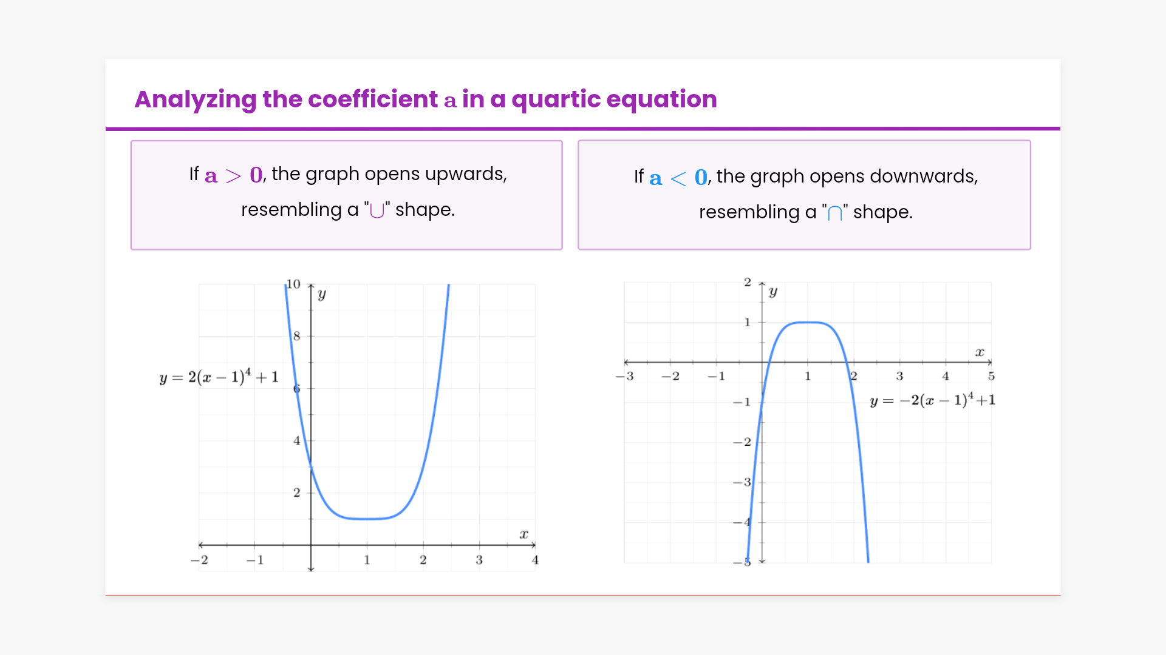
Task: Click the purple "∪" shape symbol
Action: [377, 210]
